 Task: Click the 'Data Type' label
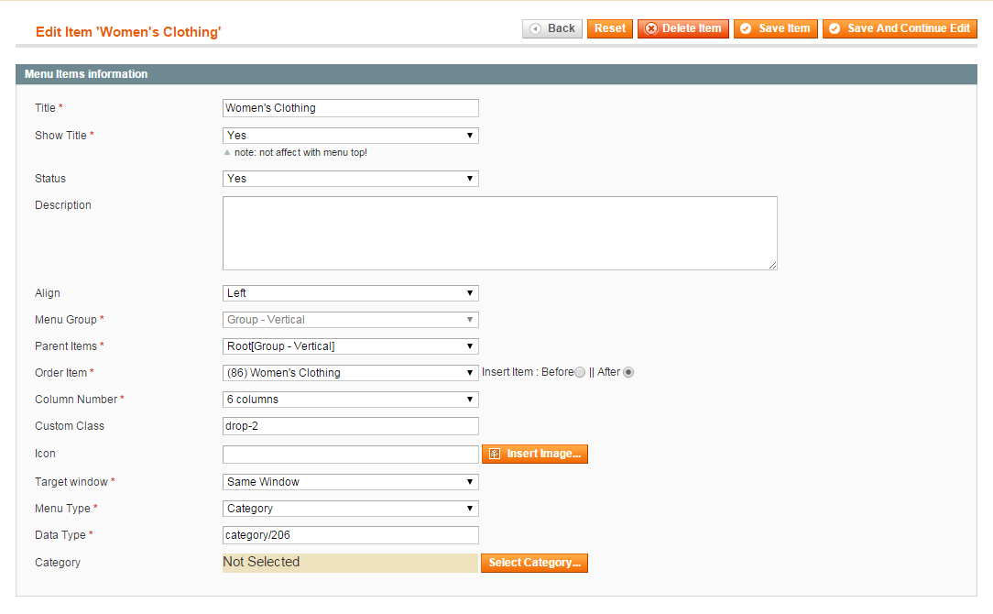tap(60, 535)
